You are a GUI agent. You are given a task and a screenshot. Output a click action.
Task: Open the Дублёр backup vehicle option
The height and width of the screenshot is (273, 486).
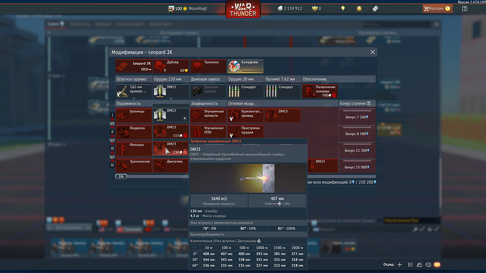point(171,67)
